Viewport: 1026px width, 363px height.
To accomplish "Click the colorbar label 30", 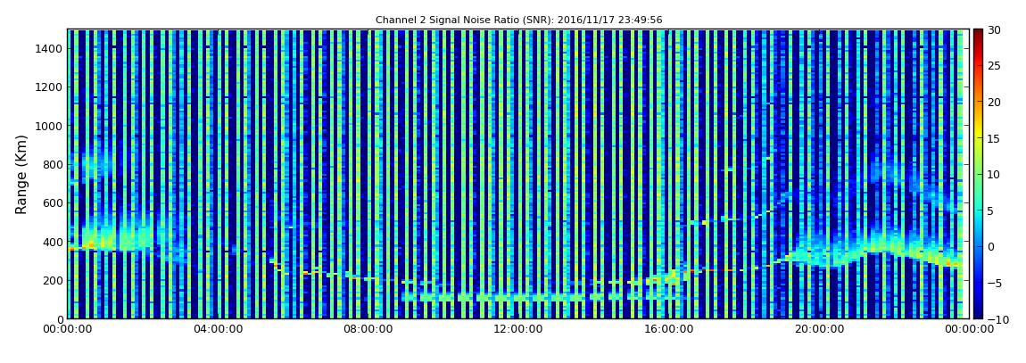I will (x=995, y=30).
